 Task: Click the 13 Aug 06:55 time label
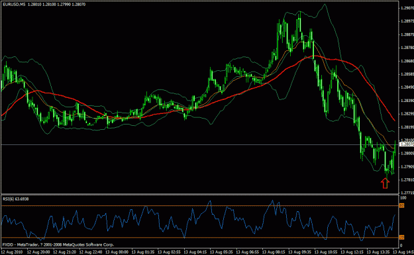[x=247, y=252]
